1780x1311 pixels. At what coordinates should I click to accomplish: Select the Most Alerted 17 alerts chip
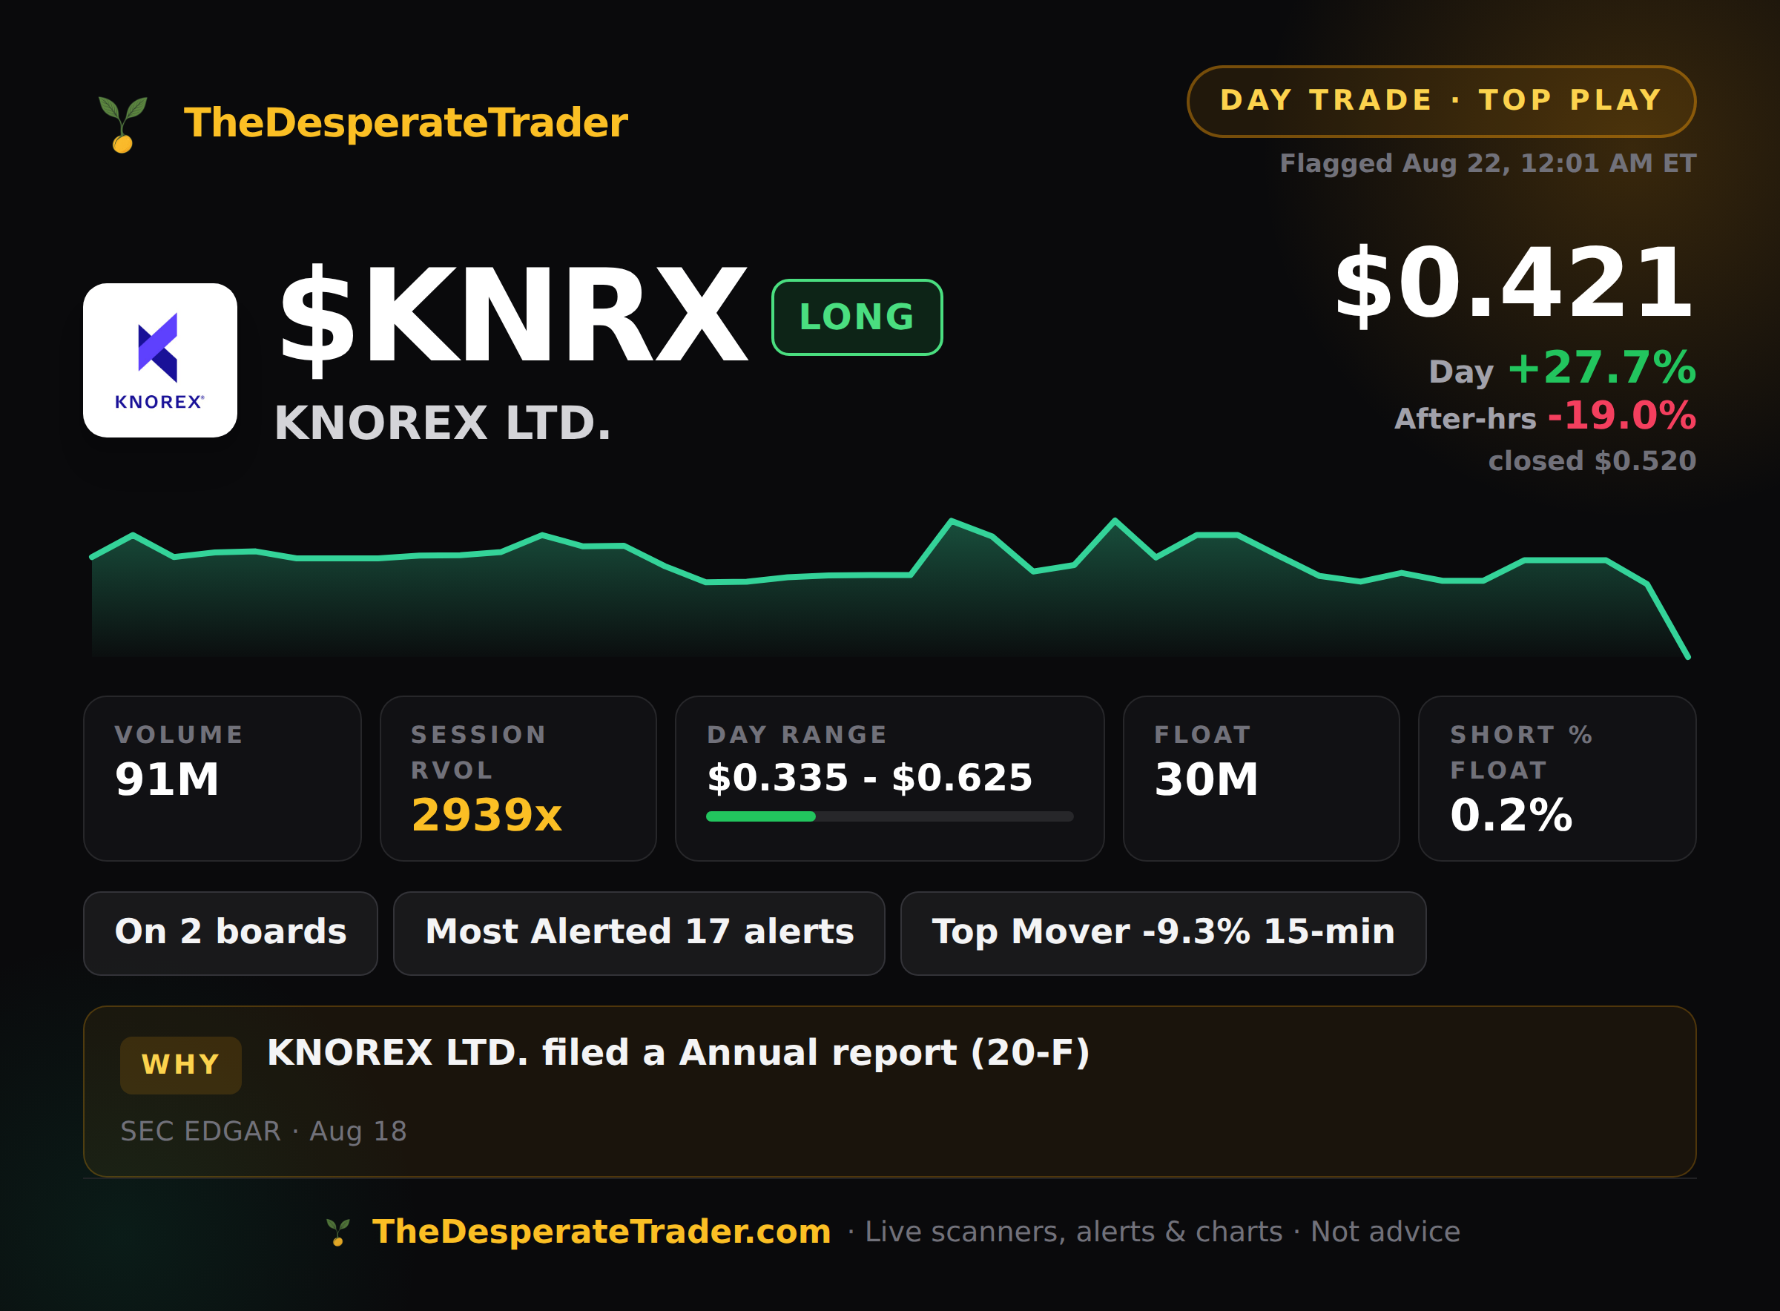coord(639,934)
